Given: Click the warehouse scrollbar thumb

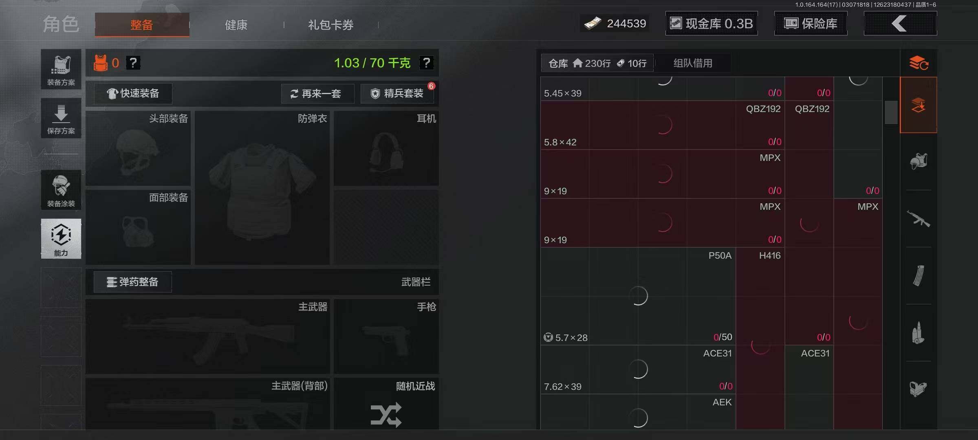Looking at the screenshot, I should 891,112.
